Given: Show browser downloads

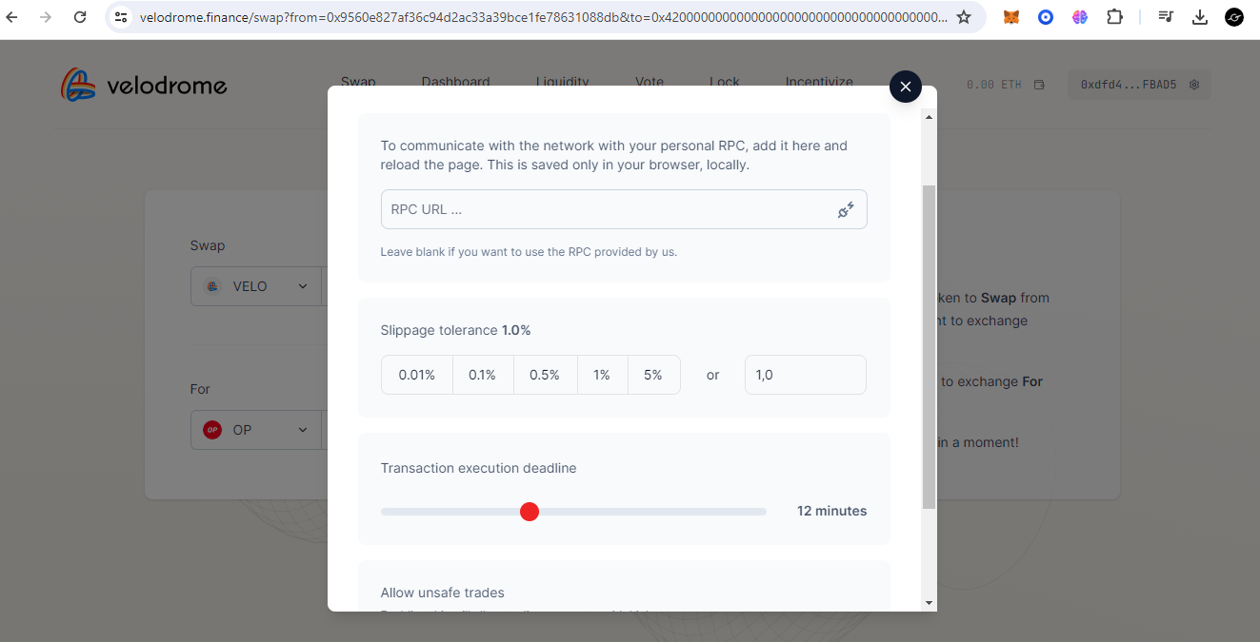Looking at the screenshot, I should click(1200, 17).
